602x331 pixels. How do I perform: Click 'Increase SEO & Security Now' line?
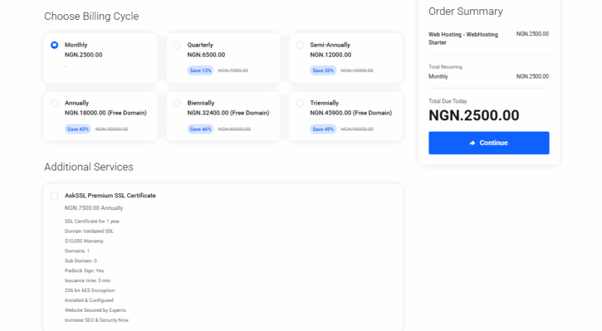[x=97, y=320]
